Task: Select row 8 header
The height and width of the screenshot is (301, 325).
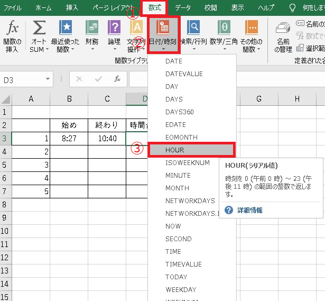Action: point(6,205)
